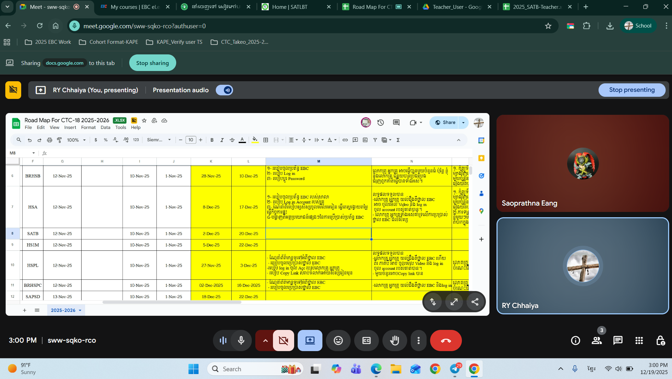Toggle the Presentation audio switch
This screenshot has height=379, width=672.
pos(224,90)
